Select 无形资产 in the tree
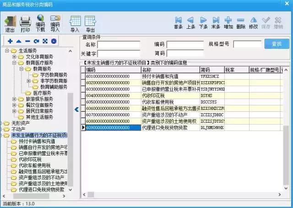This screenshot has height=208, width=293. tap(21, 123)
